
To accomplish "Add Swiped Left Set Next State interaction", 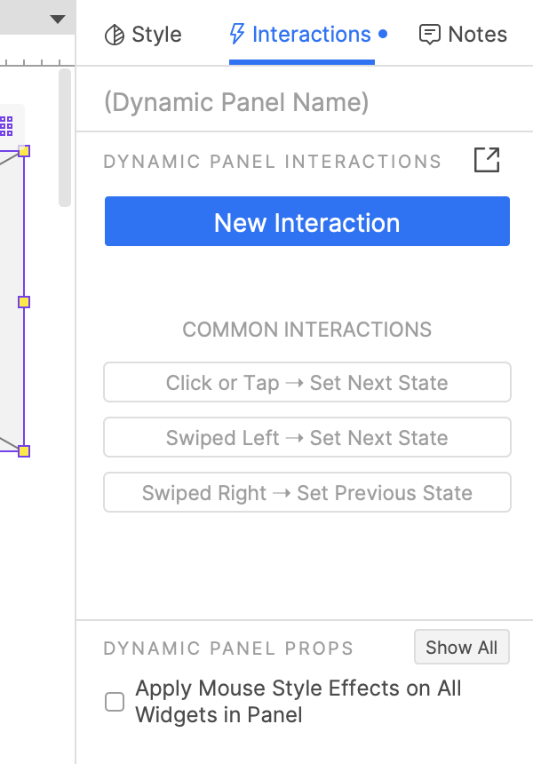I will (x=307, y=438).
